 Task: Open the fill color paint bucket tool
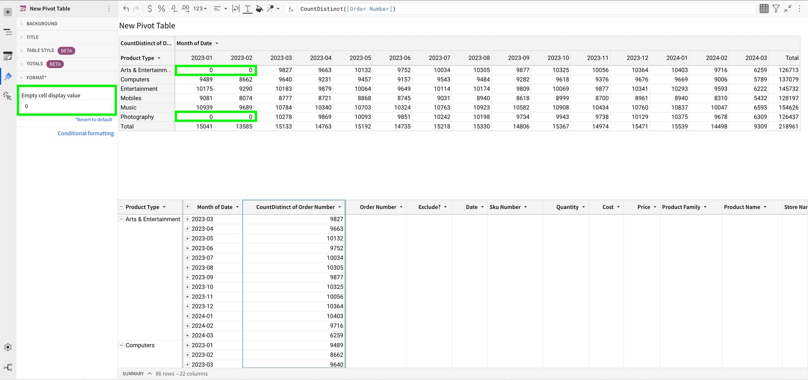coord(259,8)
